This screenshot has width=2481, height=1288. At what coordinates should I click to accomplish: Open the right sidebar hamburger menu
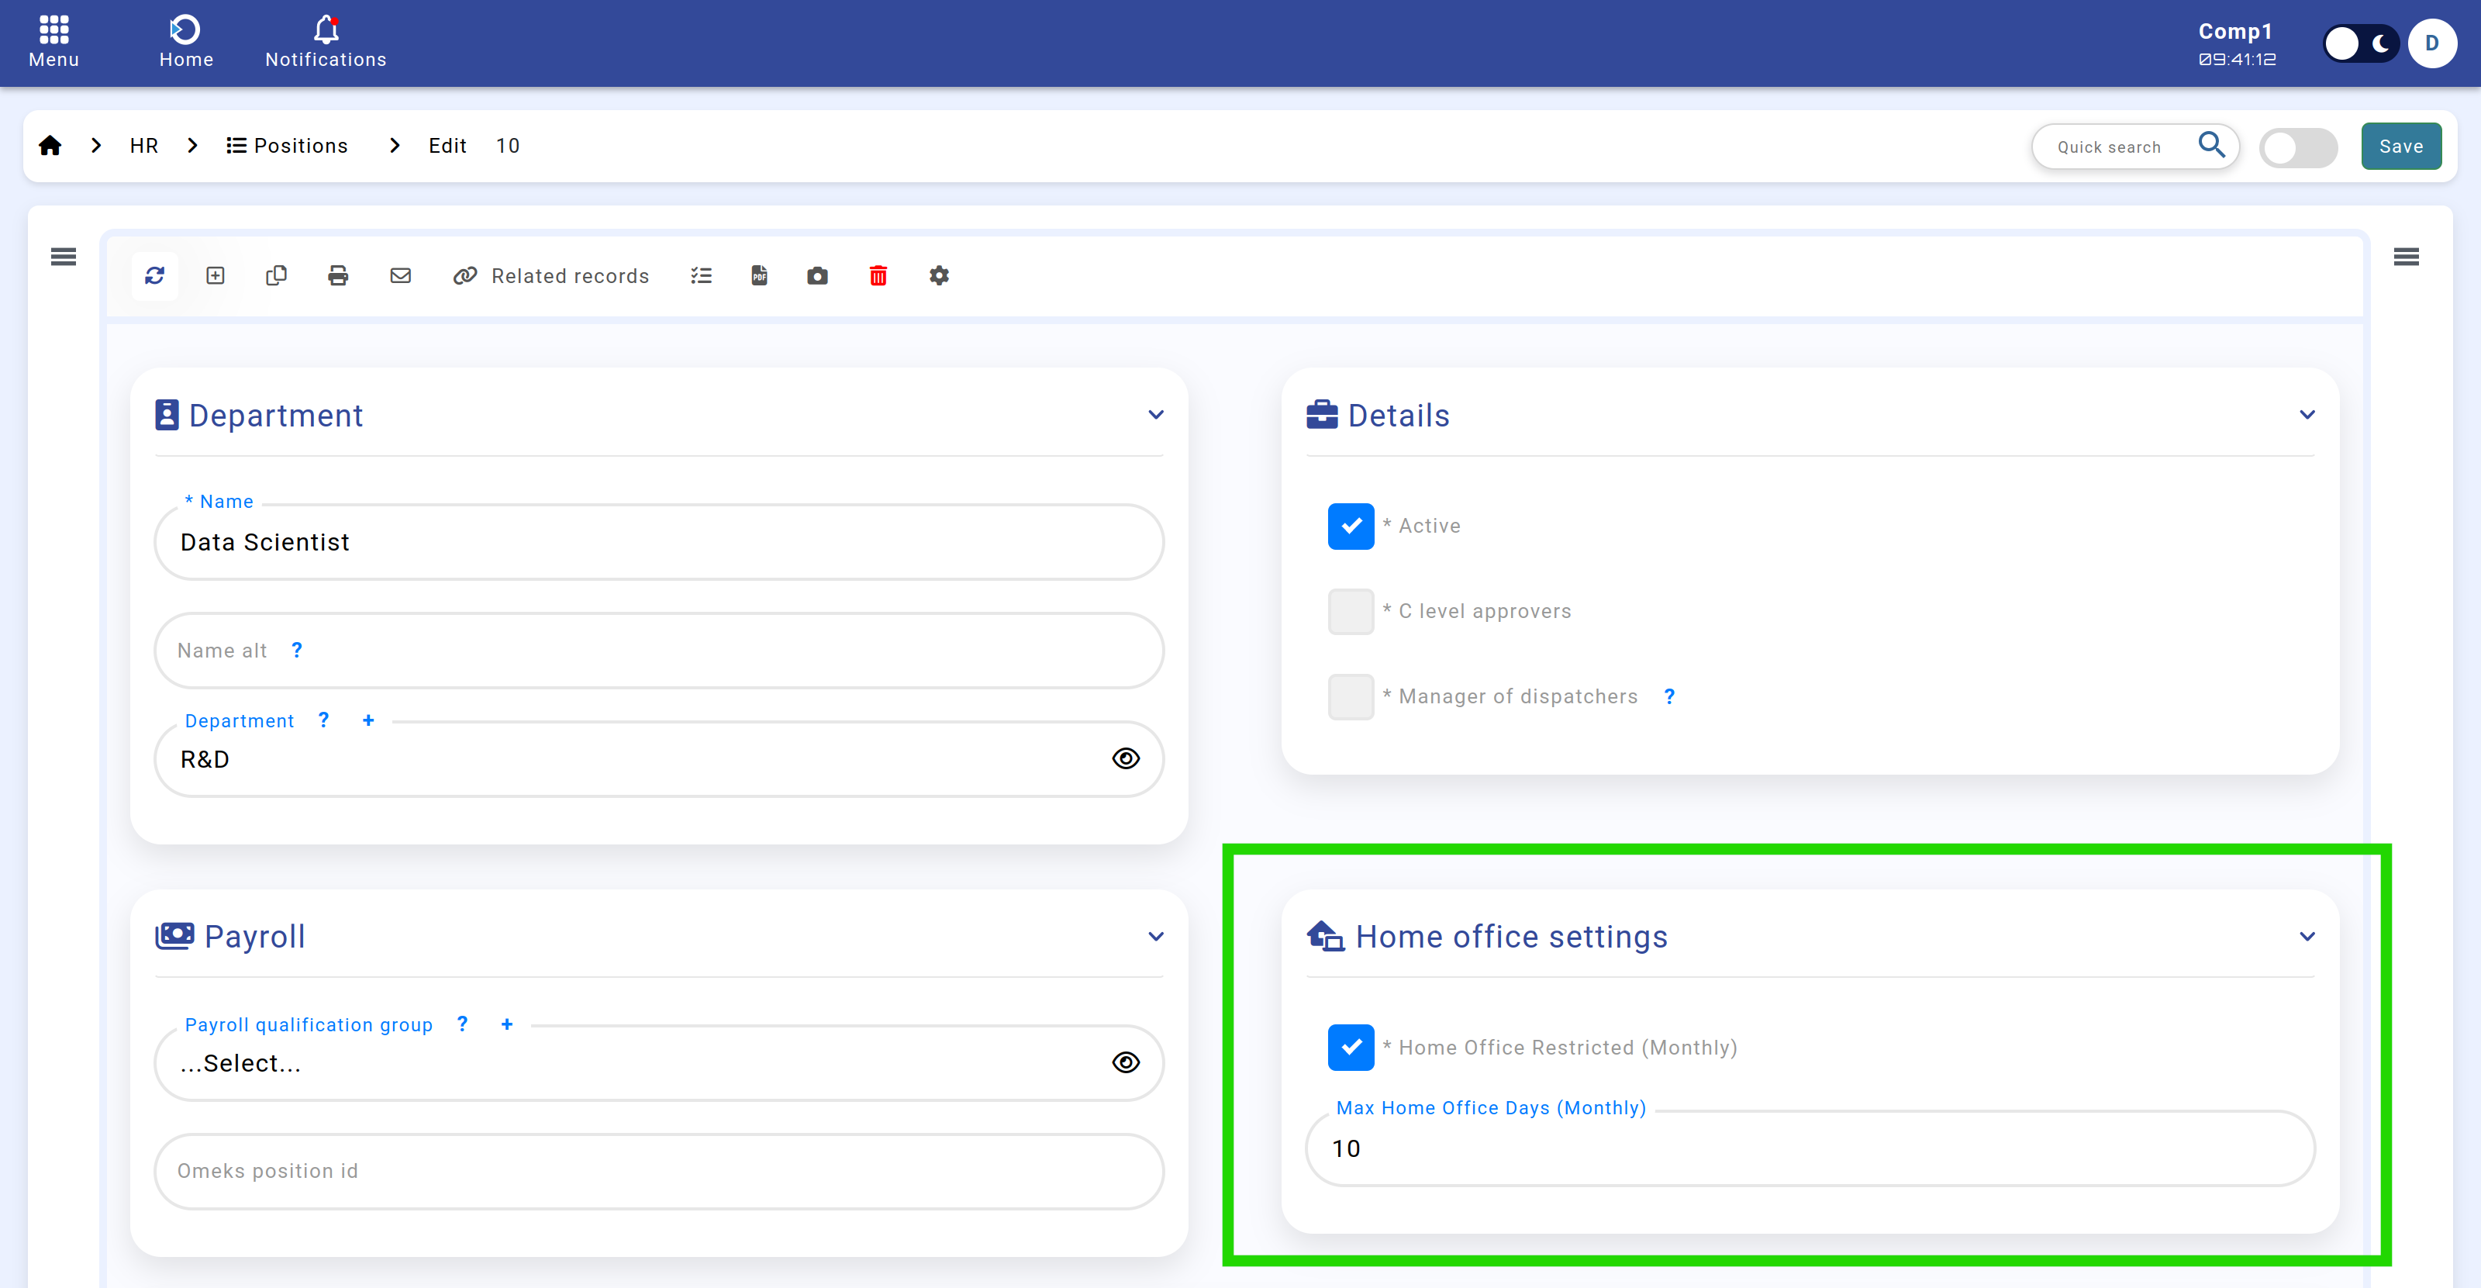coord(2406,256)
